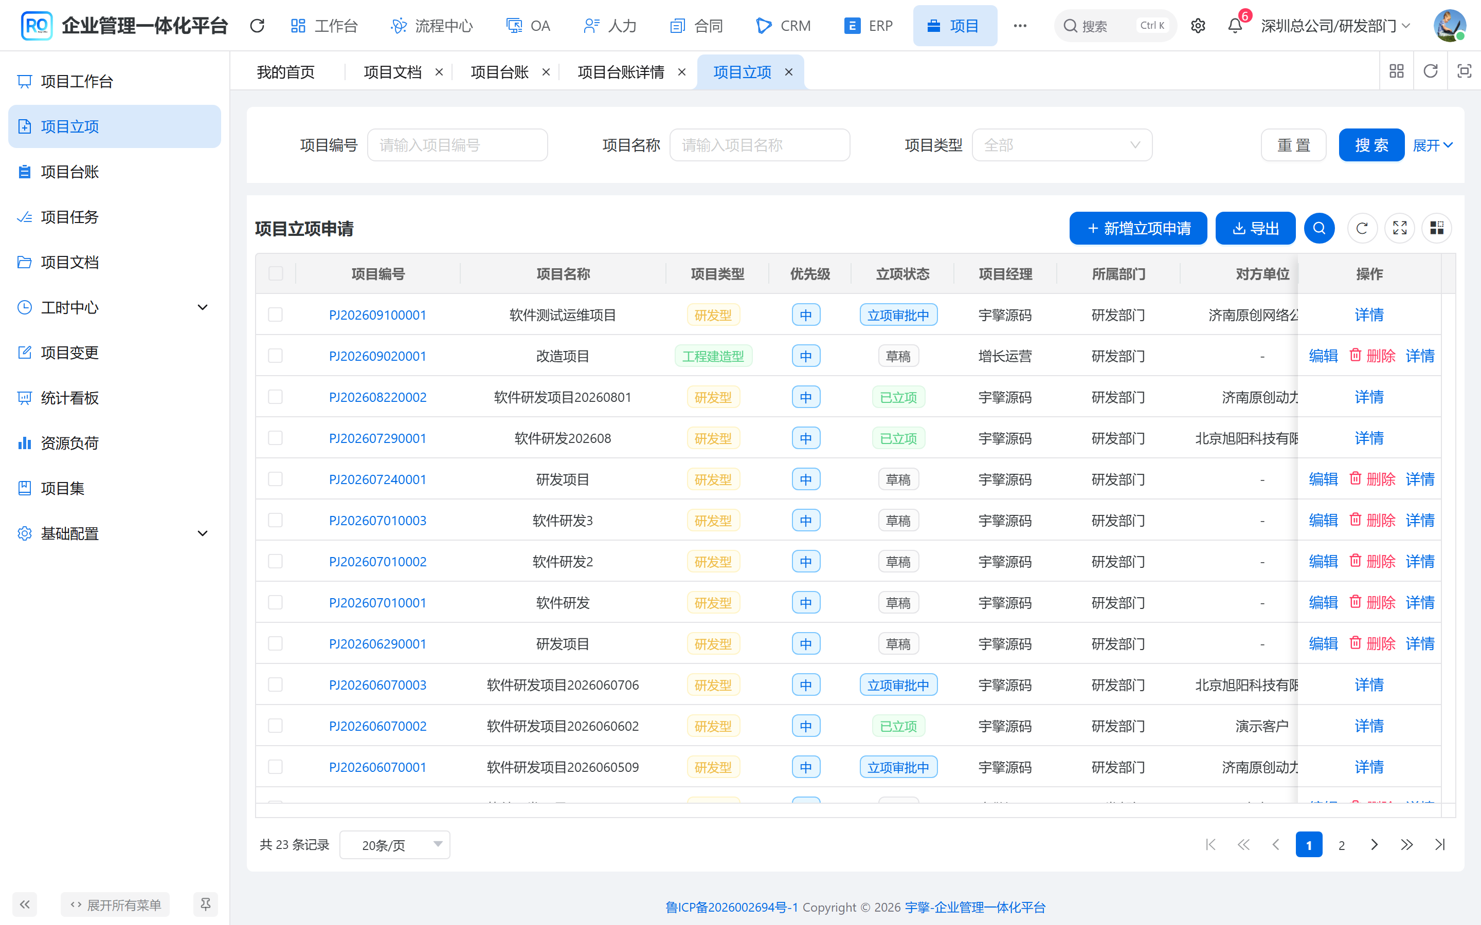Expand more filters via 展开

(x=1432, y=145)
